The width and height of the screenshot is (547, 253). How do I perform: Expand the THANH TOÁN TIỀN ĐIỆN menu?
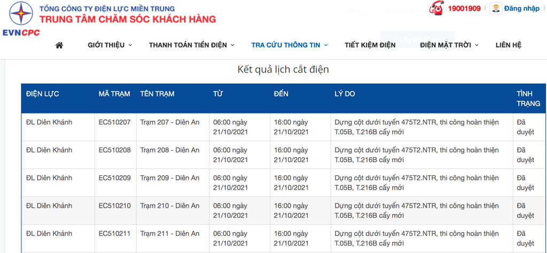point(192,45)
